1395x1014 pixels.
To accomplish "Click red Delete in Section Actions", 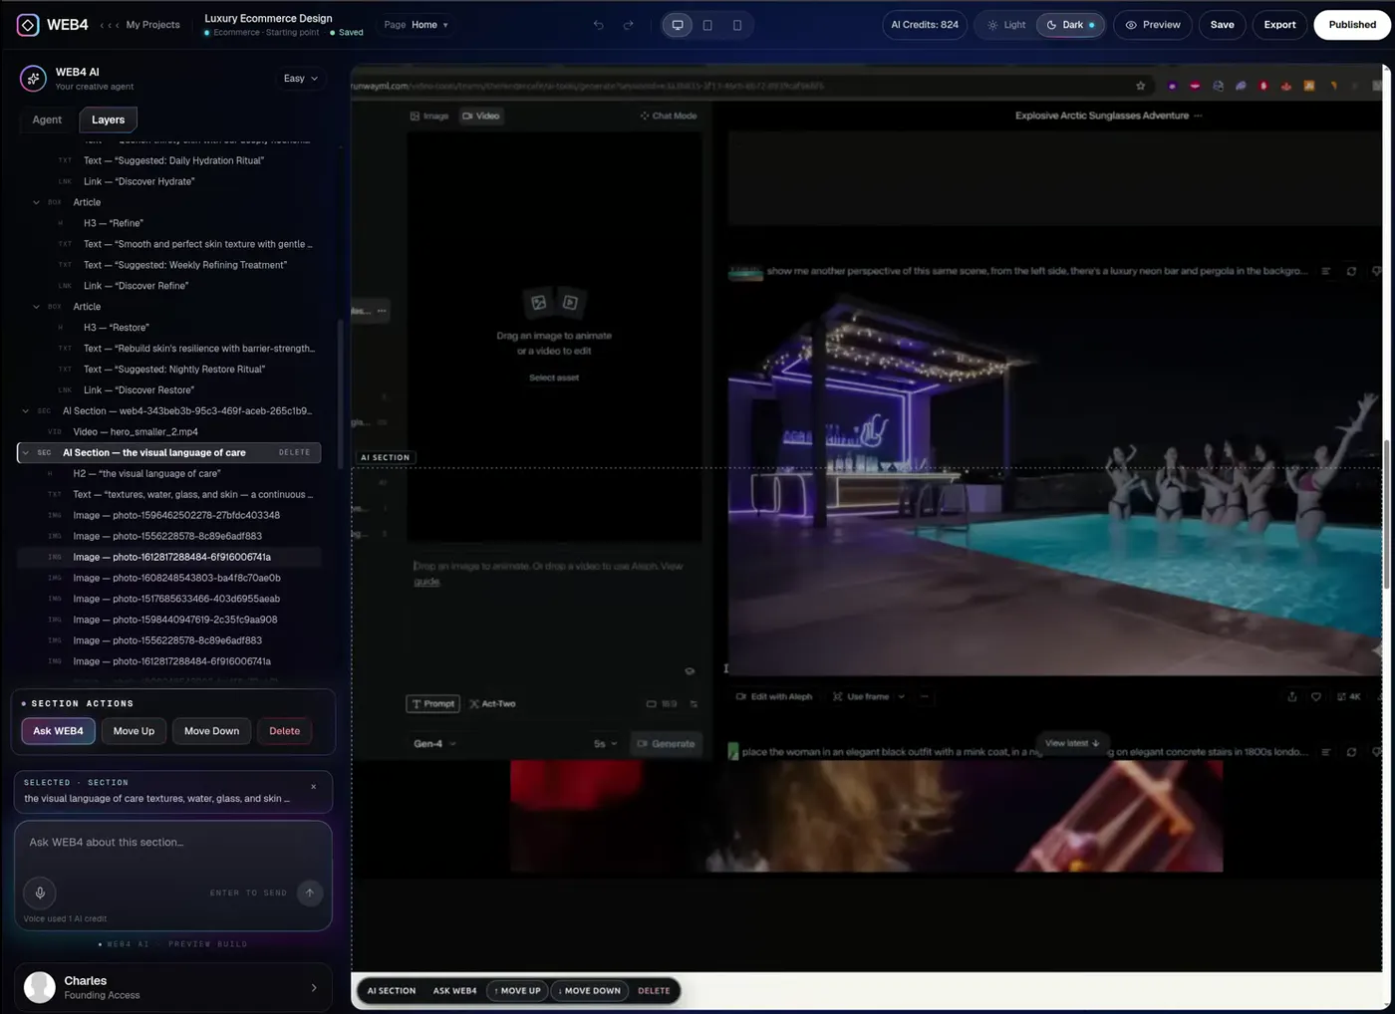I will (284, 731).
